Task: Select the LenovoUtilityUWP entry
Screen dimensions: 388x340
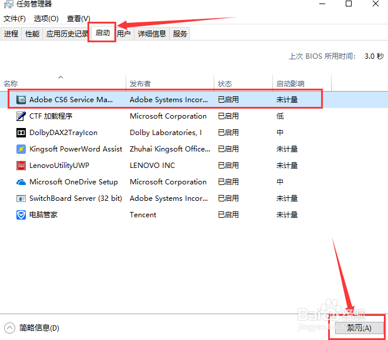Action: click(x=59, y=166)
